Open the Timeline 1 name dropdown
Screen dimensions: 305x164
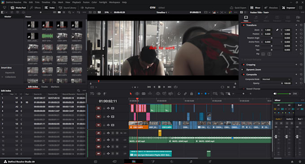pos(163,12)
